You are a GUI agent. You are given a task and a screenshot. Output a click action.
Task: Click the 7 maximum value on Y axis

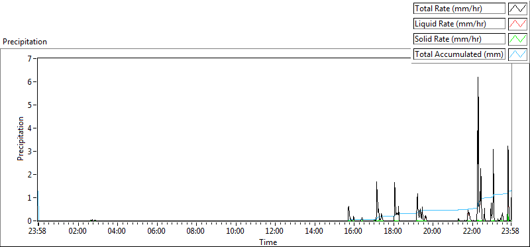coord(34,58)
